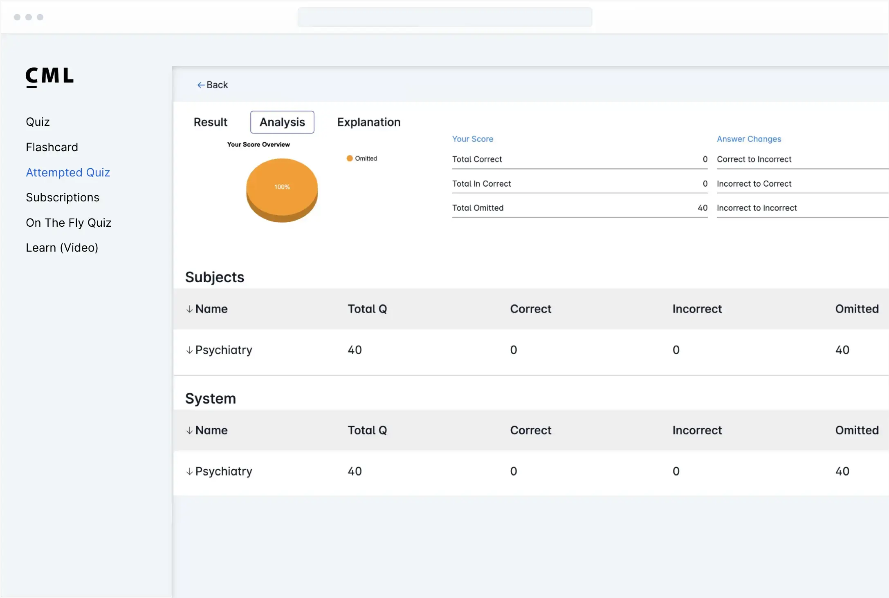Open Quiz in the sidebar

click(x=38, y=122)
